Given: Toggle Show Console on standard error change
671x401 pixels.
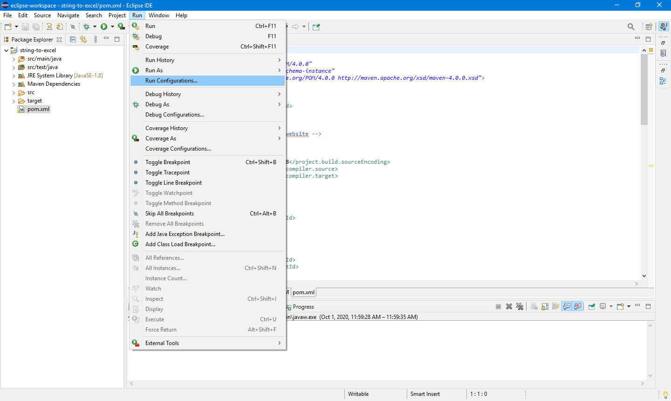Looking at the screenshot, I should click(577, 306).
